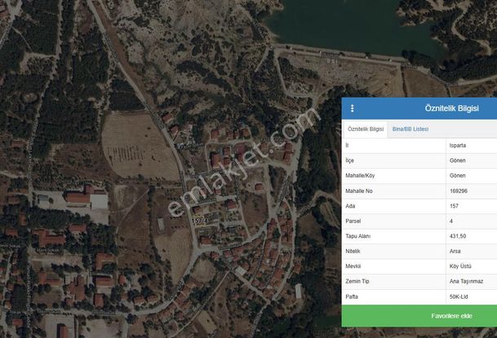This screenshot has height=338, width=497.
Task: Click the Mevkii row label
Action: click(x=353, y=266)
